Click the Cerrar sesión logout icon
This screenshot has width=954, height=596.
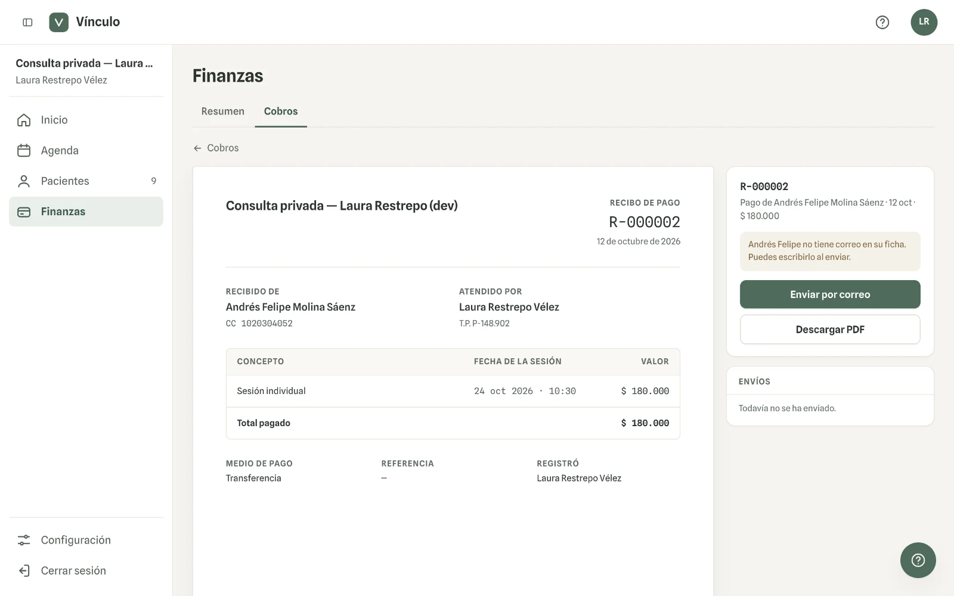pos(24,570)
